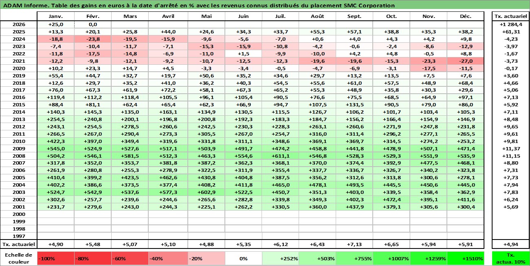Click the '+437,9' cell for Sept. 2001
530x266 pixels.
click(354, 207)
